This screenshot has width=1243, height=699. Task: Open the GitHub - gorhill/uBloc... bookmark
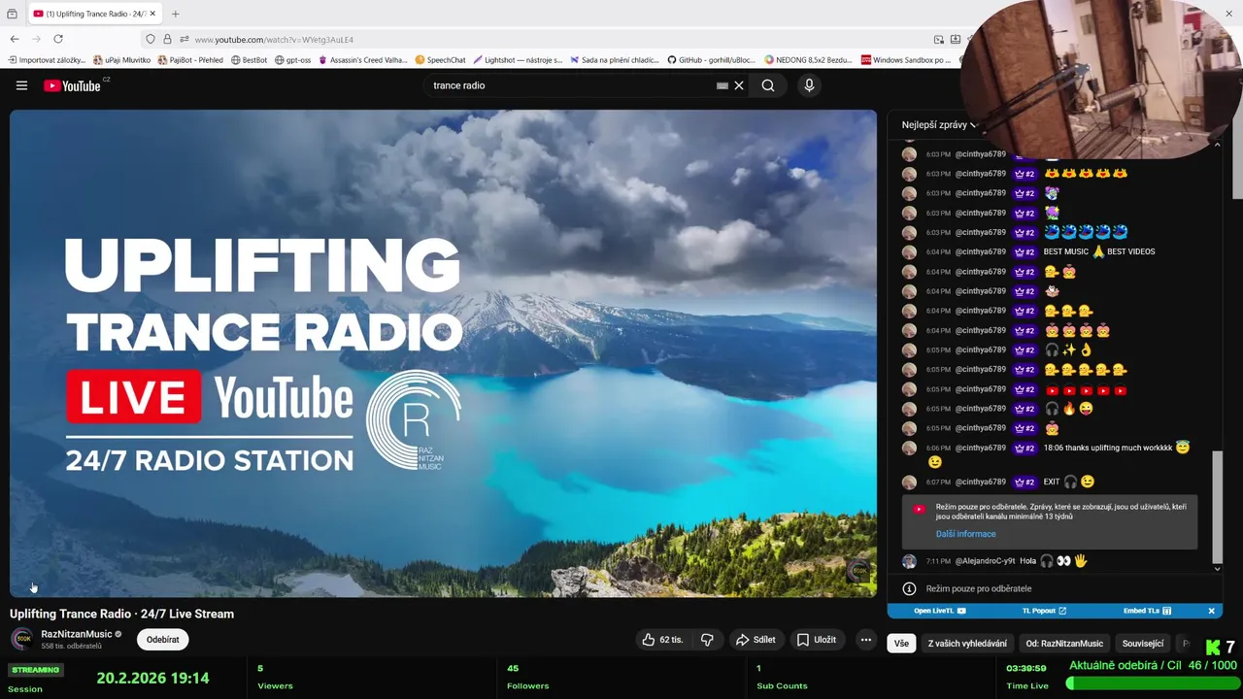point(712,60)
